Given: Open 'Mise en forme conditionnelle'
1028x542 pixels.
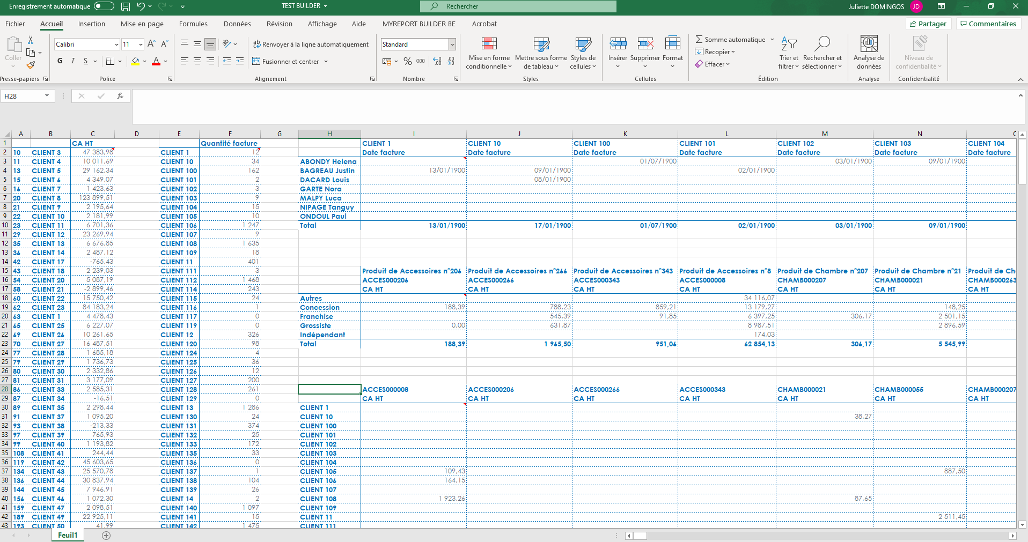Looking at the screenshot, I should click(489, 53).
